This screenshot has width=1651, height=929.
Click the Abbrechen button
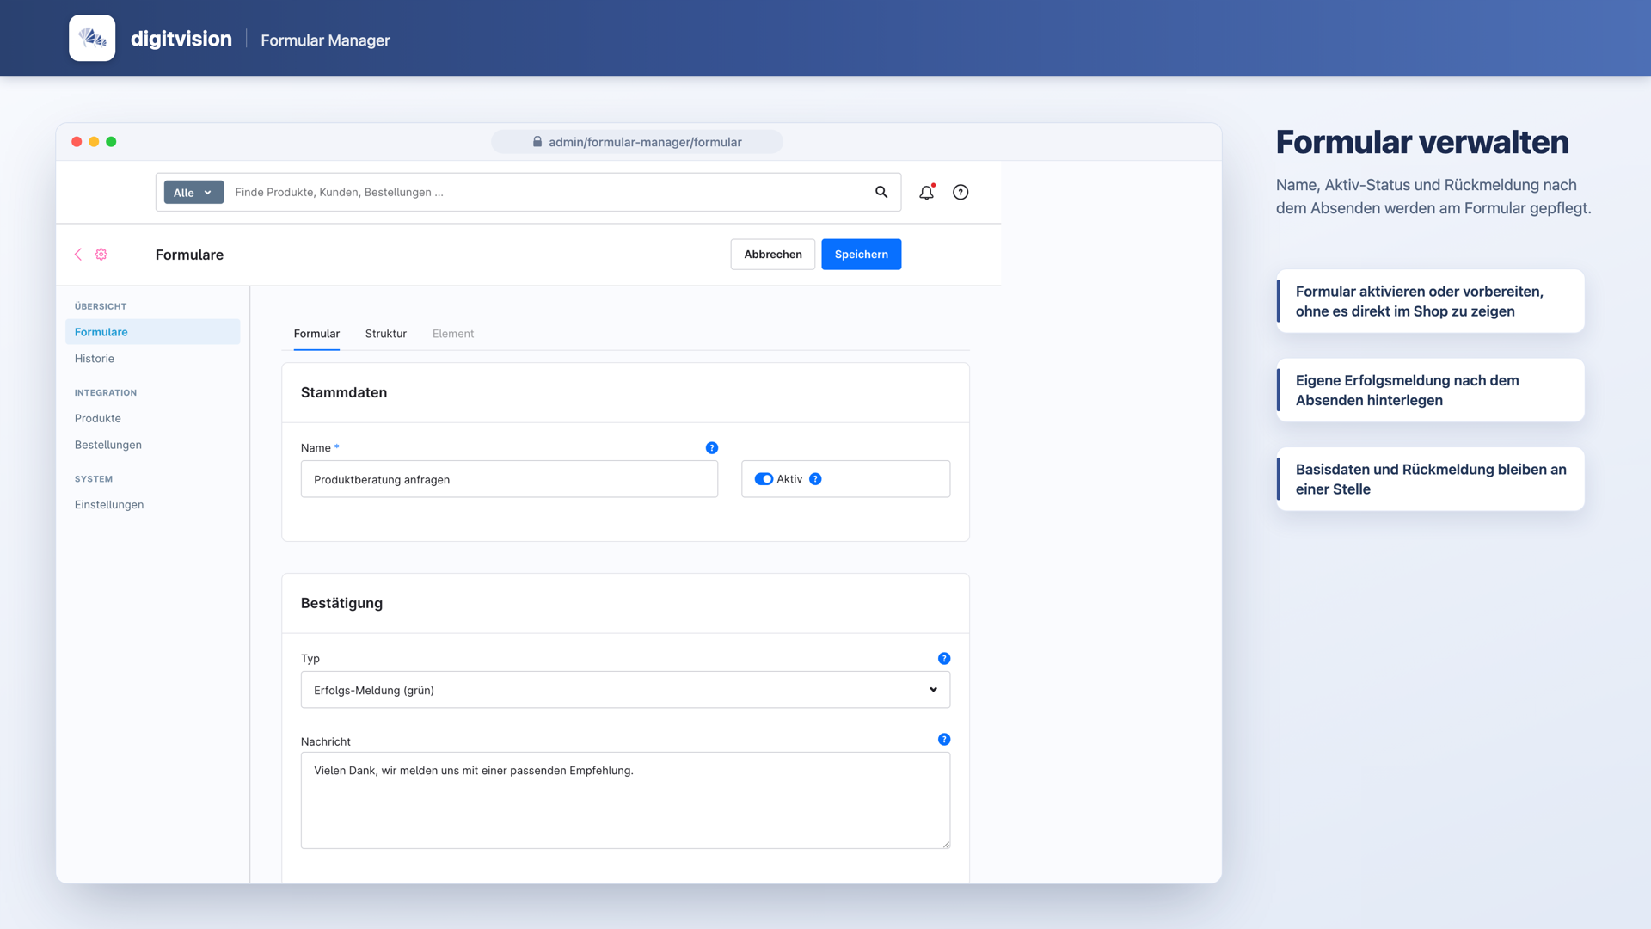pyautogui.click(x=772, y=254)
